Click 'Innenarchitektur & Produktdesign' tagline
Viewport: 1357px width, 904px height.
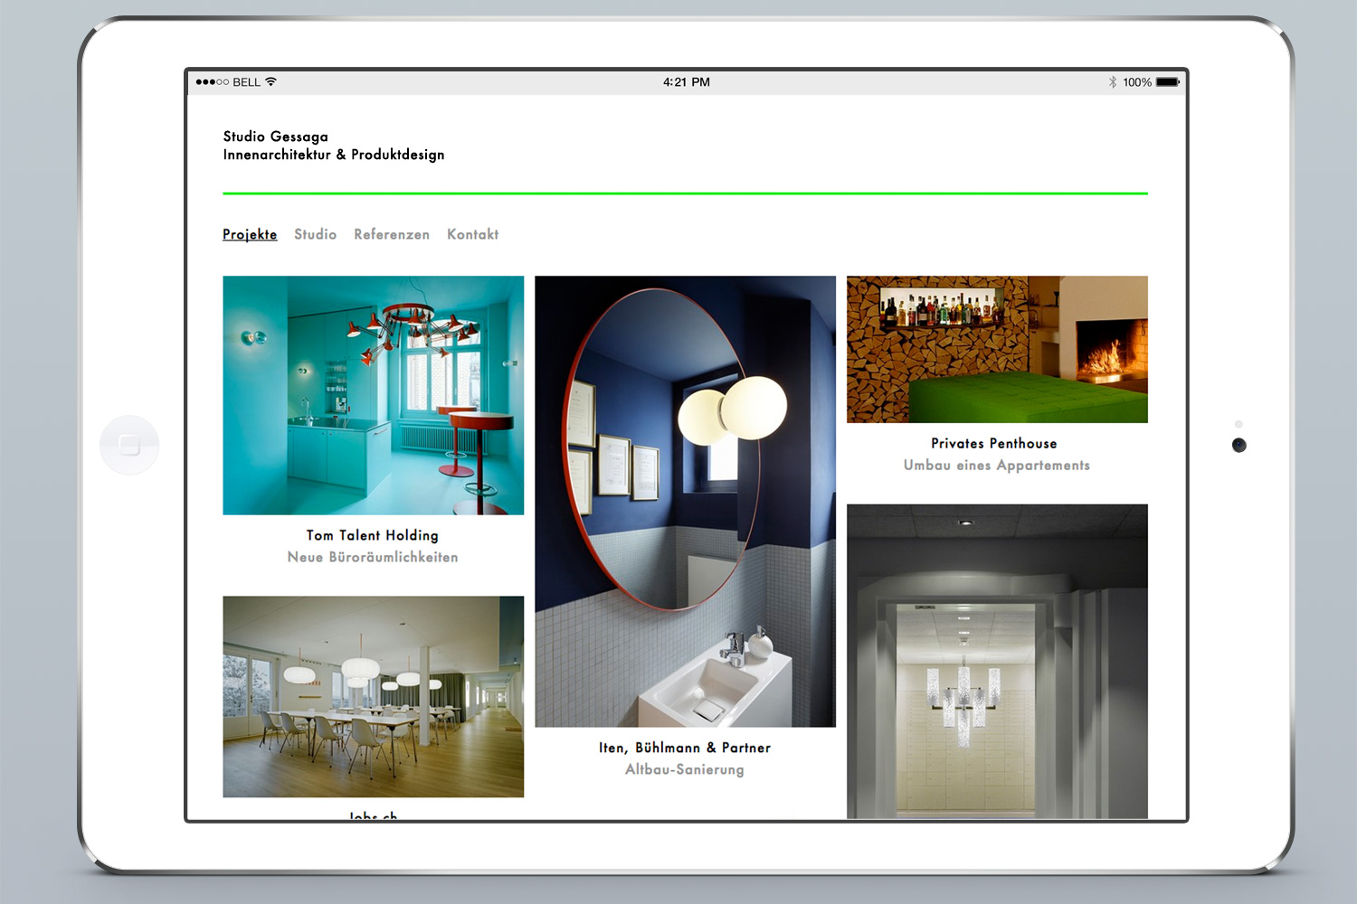click(334, 155)
